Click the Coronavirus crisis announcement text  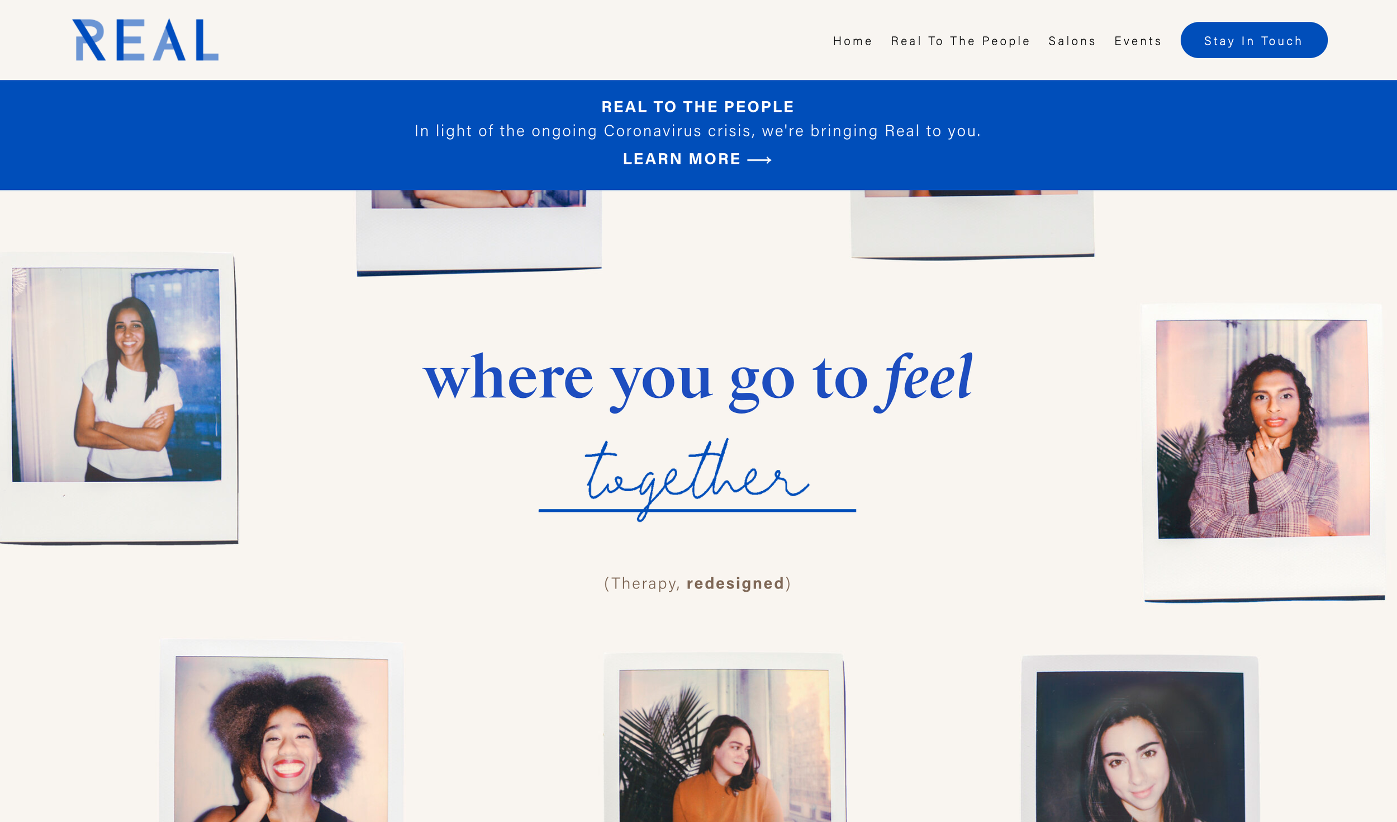click(697, 131)
